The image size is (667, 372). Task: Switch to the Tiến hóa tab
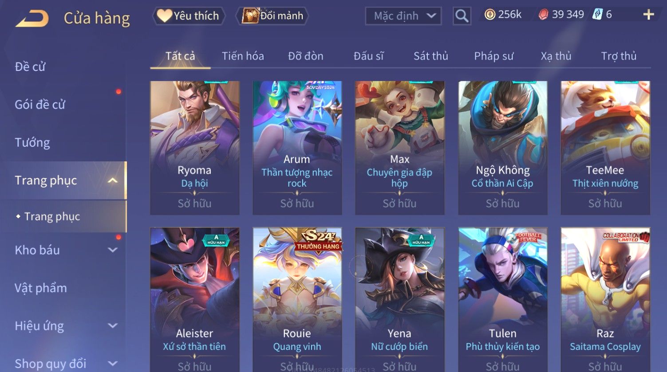point(243,56)
